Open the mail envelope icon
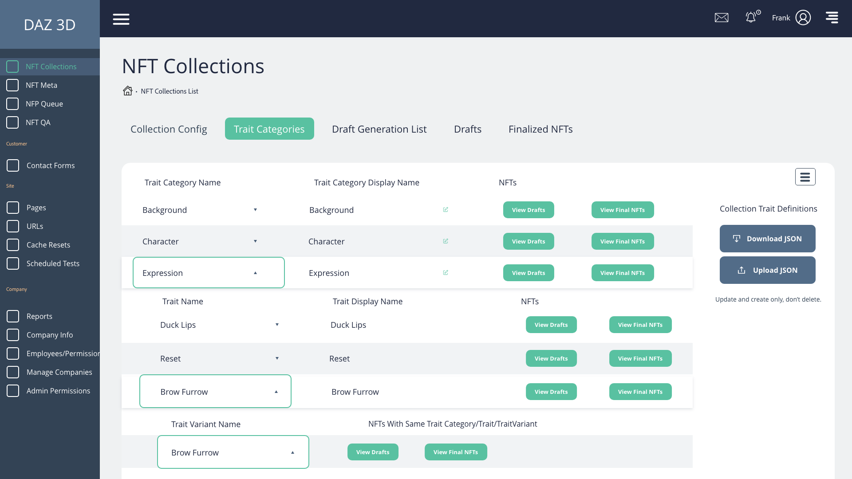The height and width of the screenshot is (479, 852). 722,18
